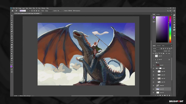Viewport: 186px width, 104px height.
Task: Hide Layer 109 with its eye icon
Action: pos(153,89)
